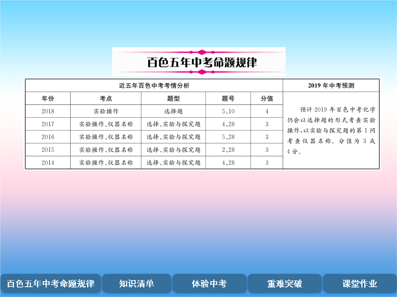This screenshot has height=297, width=397.
Task: Select the 2014 year cell
Action: coord(48,163)
